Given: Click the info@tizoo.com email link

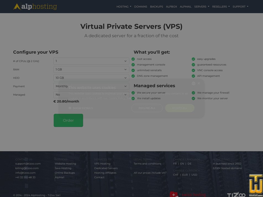Looking at the screenshot, I should coord(25,173).
